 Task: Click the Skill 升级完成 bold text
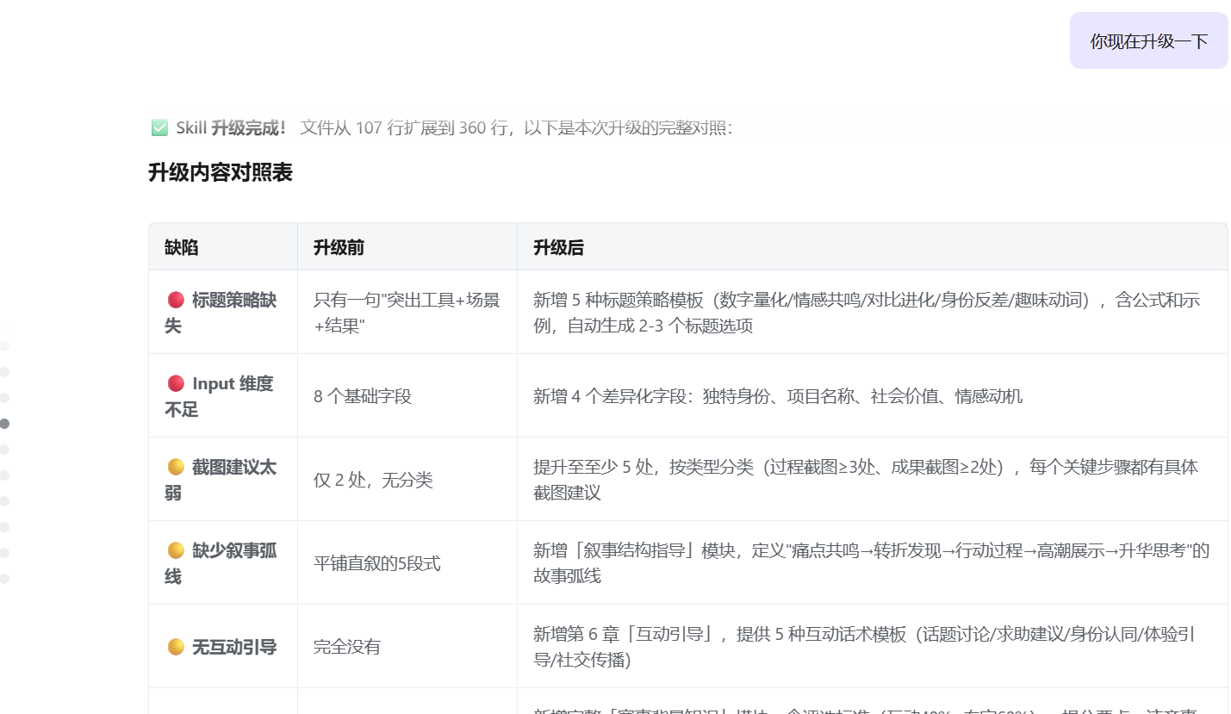[x=231, y=128]
